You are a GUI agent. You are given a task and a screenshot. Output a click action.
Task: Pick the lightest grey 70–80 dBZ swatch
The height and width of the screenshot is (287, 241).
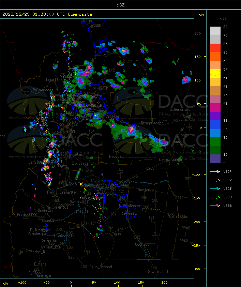(x=215, y=31)
